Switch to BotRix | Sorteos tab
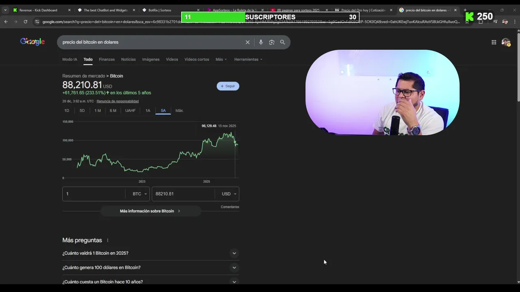520x292 pixels. pos(160,10)
